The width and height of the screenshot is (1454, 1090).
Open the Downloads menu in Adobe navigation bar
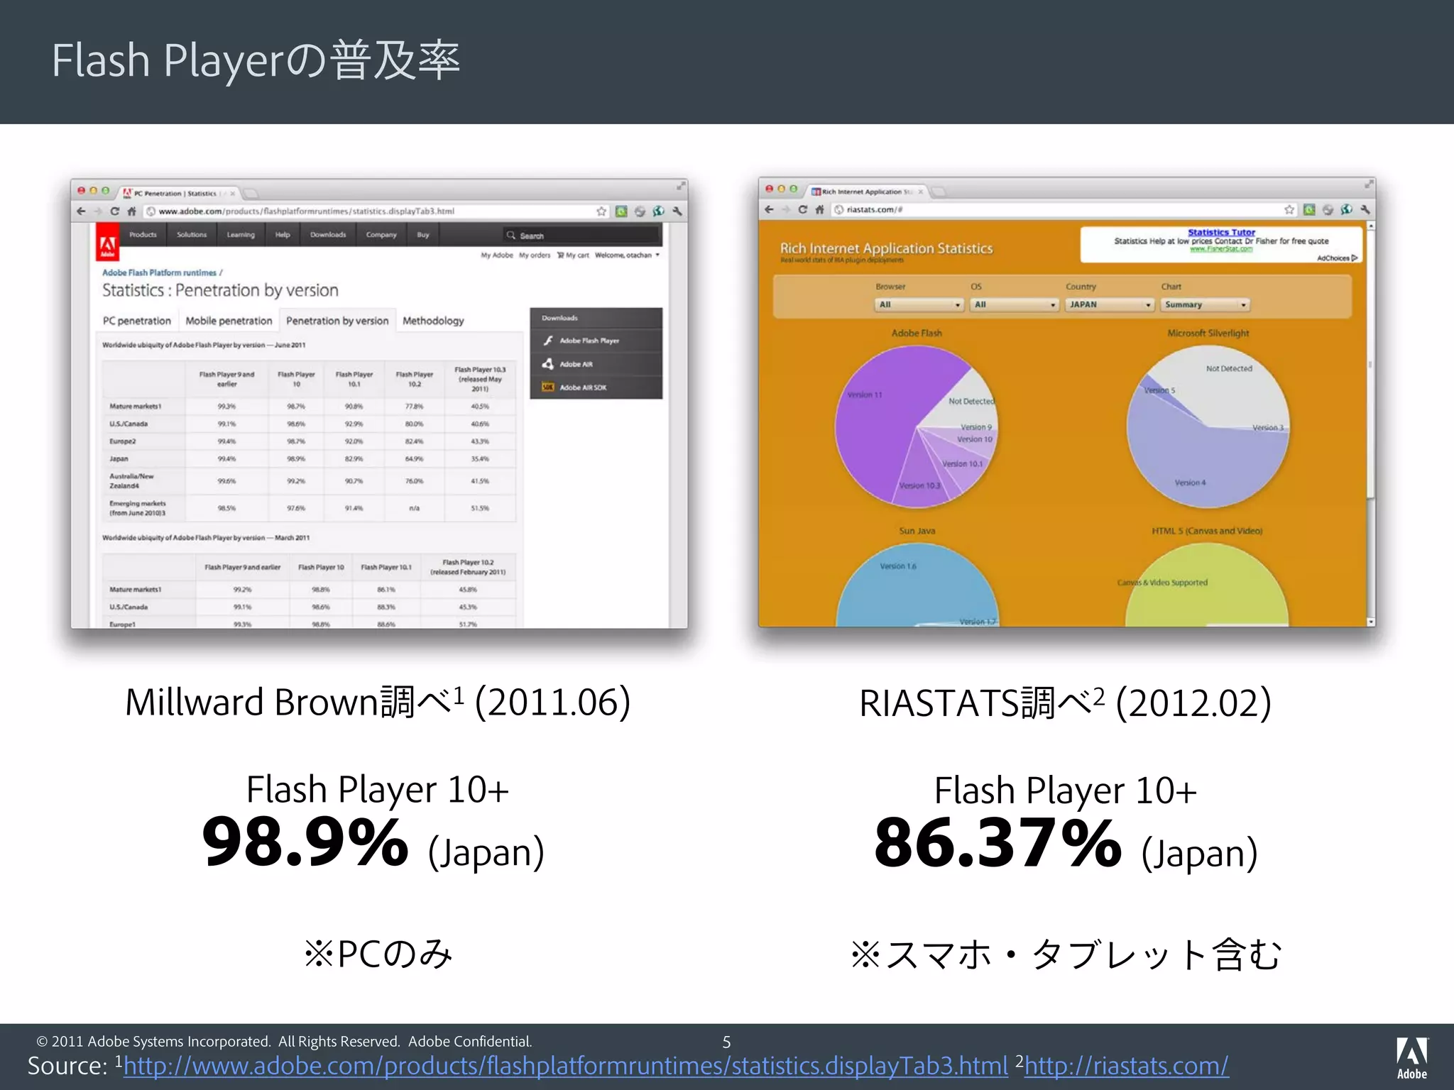(x=328, y=235)
